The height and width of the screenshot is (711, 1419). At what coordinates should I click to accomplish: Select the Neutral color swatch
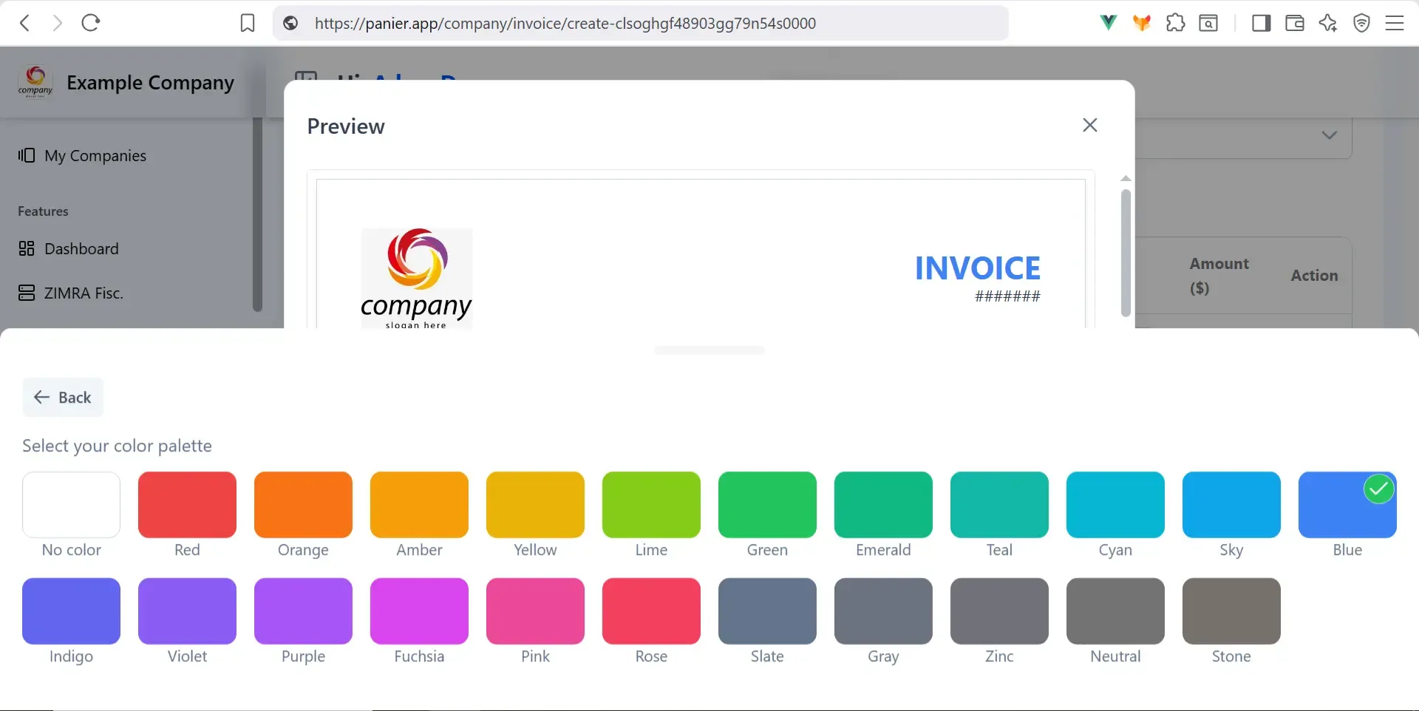[x=1116, y=611]
